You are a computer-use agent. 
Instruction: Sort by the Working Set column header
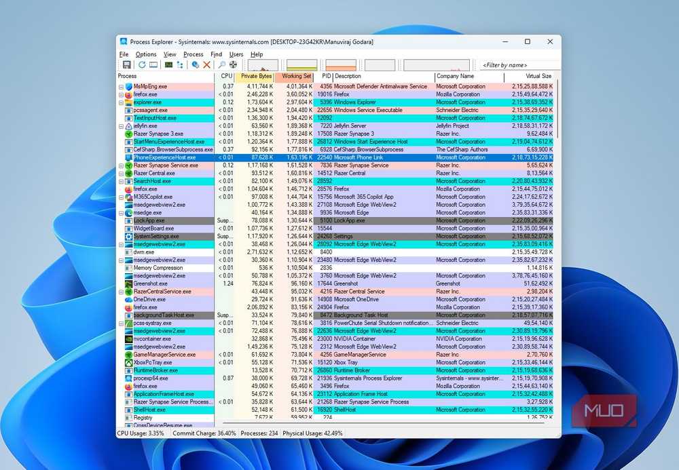tap(296, 77)
